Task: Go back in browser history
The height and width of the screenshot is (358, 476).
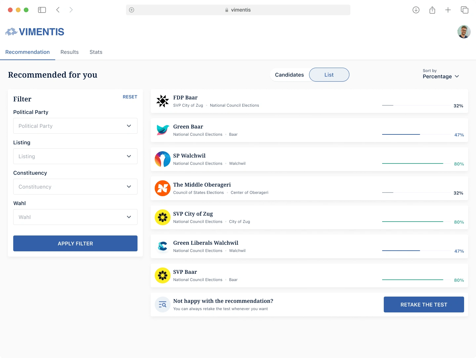Action: [x=58, y=10]
